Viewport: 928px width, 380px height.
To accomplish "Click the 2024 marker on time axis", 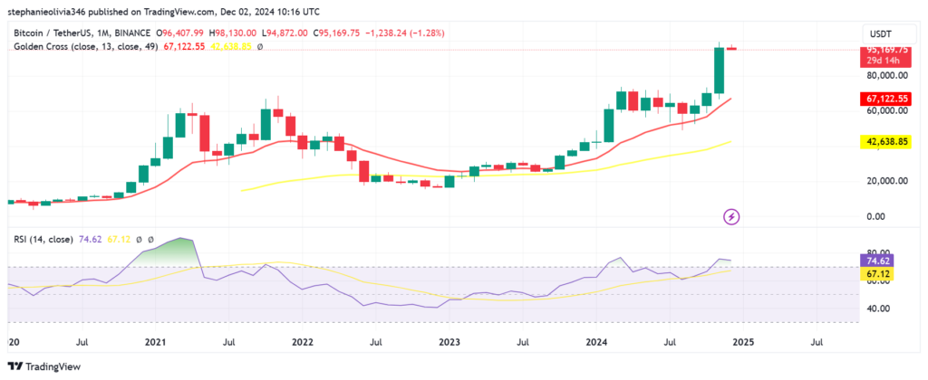I will tap(595, 343).
